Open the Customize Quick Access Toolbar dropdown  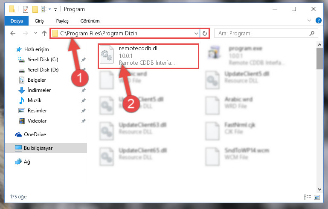pos(55,10)
